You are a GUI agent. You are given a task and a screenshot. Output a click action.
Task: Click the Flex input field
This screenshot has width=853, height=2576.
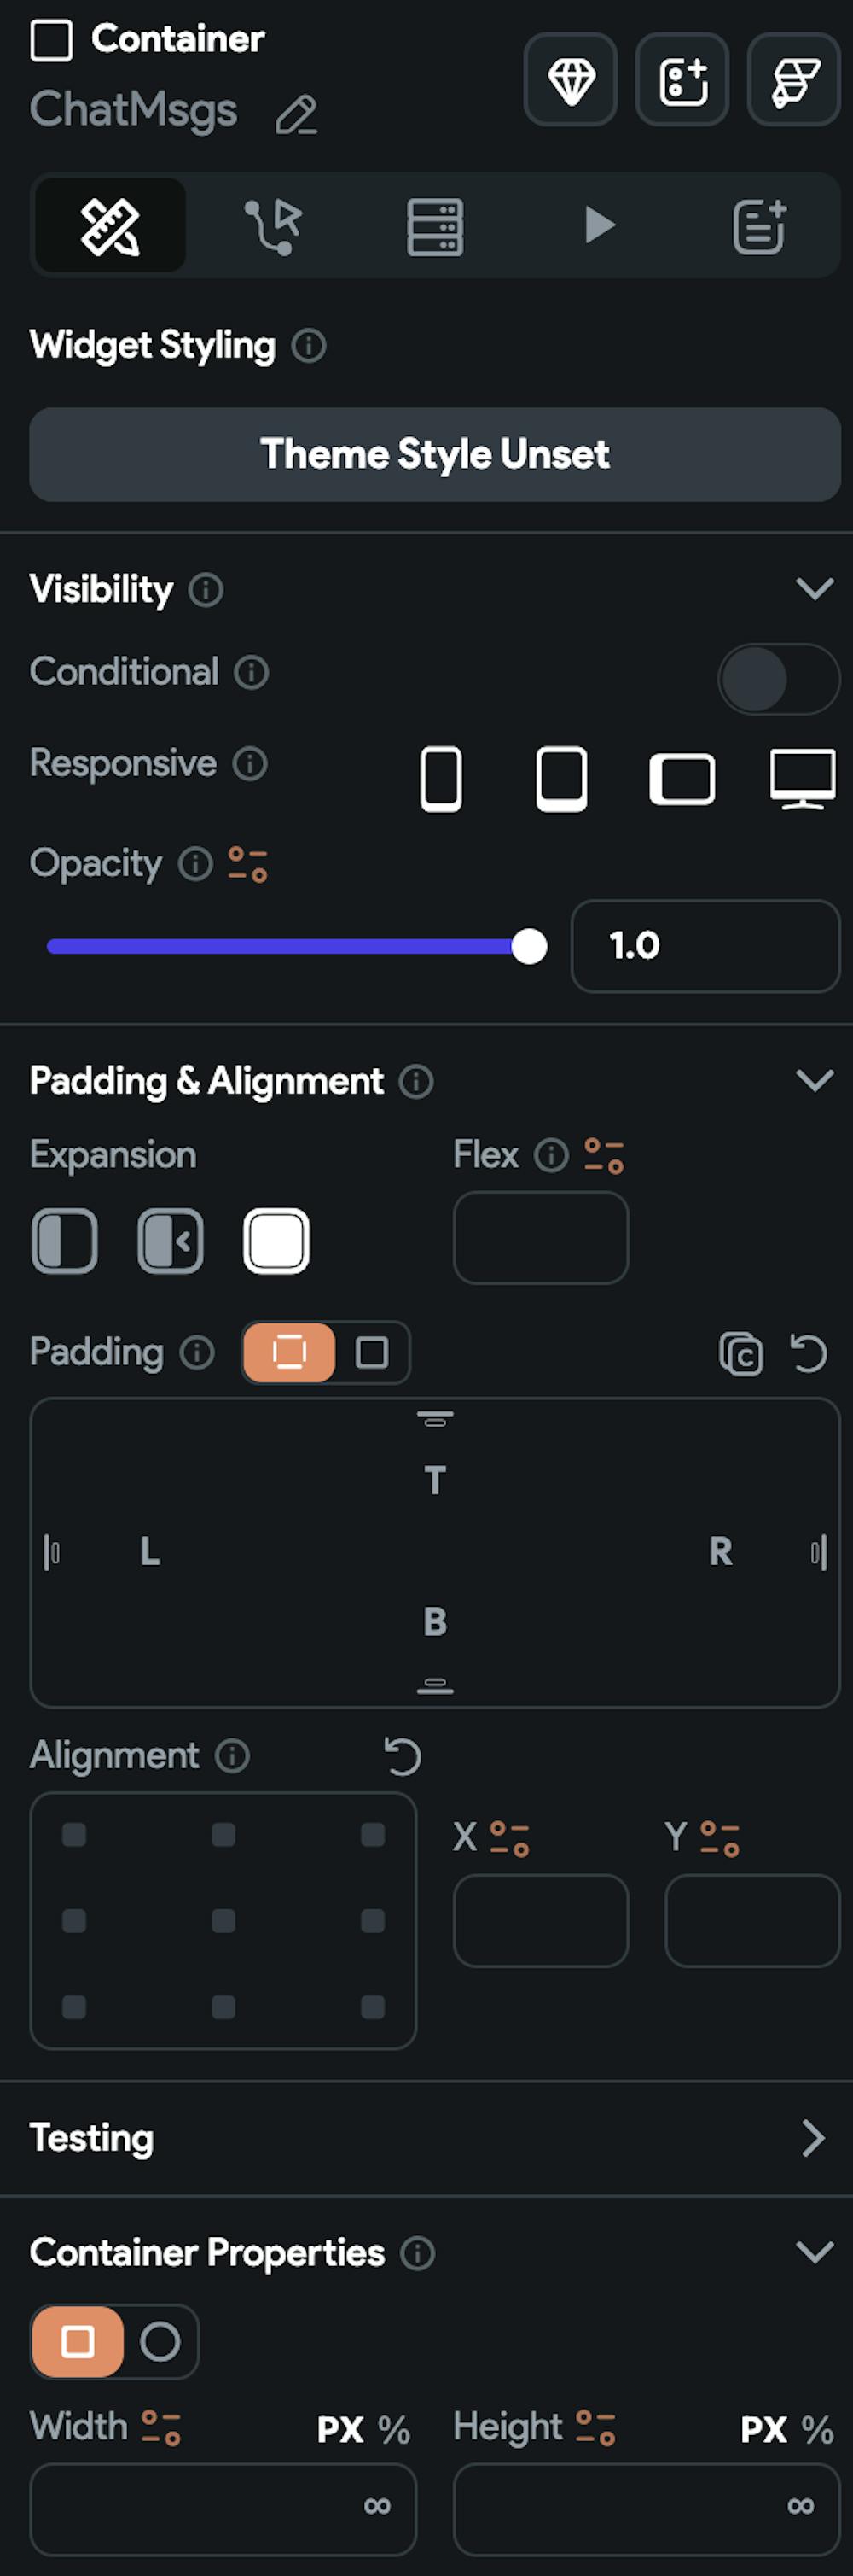pos(540,1239)
